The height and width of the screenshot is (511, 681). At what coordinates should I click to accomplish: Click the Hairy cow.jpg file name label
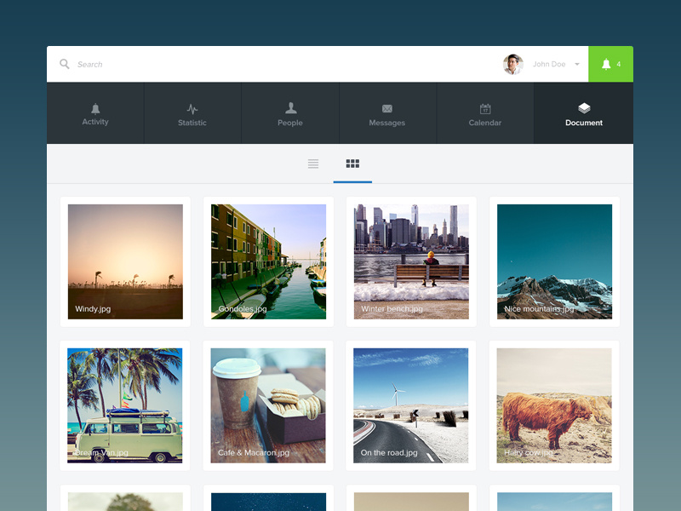point(529,453)
